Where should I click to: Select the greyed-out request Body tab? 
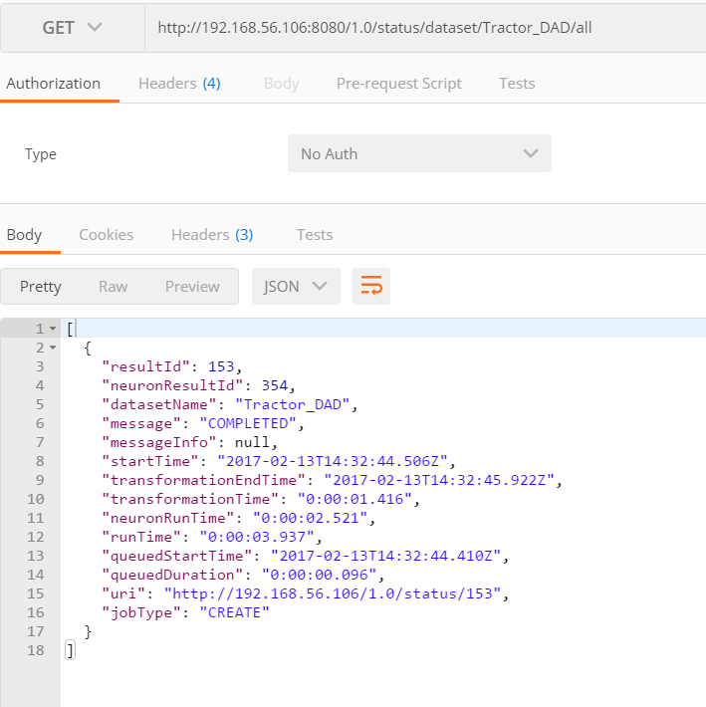[282, 84]
